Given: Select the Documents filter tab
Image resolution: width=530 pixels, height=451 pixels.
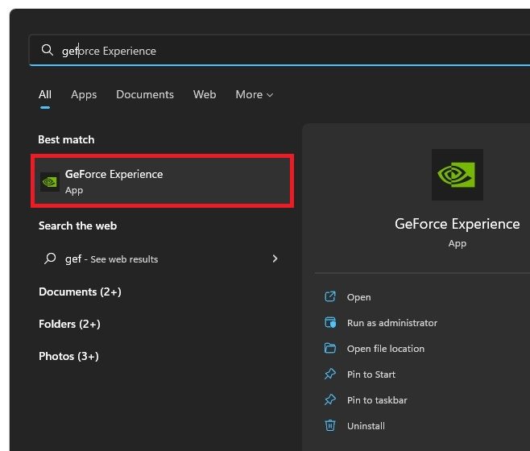Looking at the screenshot, I should click(145, 95).
